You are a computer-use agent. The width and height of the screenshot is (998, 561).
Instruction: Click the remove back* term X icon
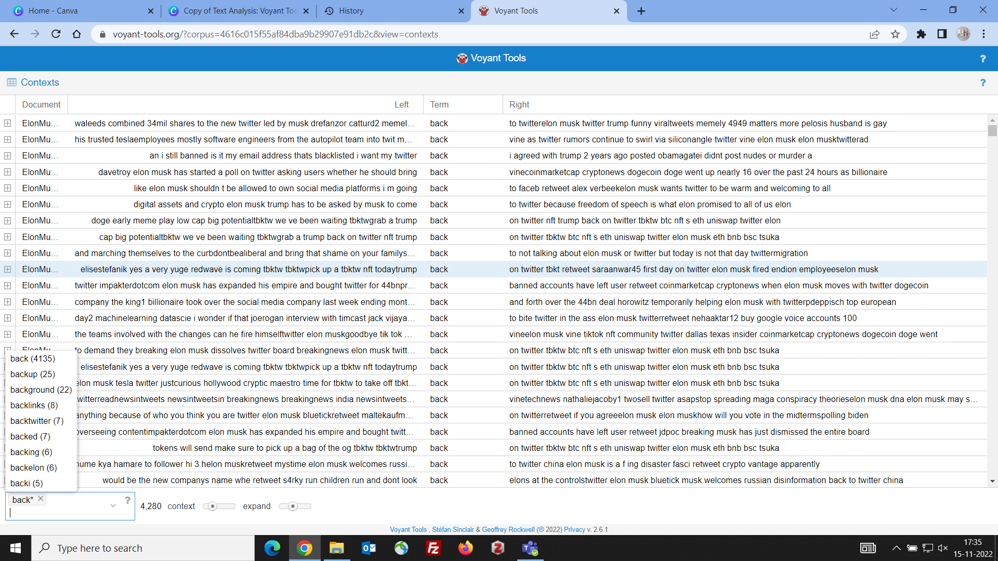[x=39, y=499]
